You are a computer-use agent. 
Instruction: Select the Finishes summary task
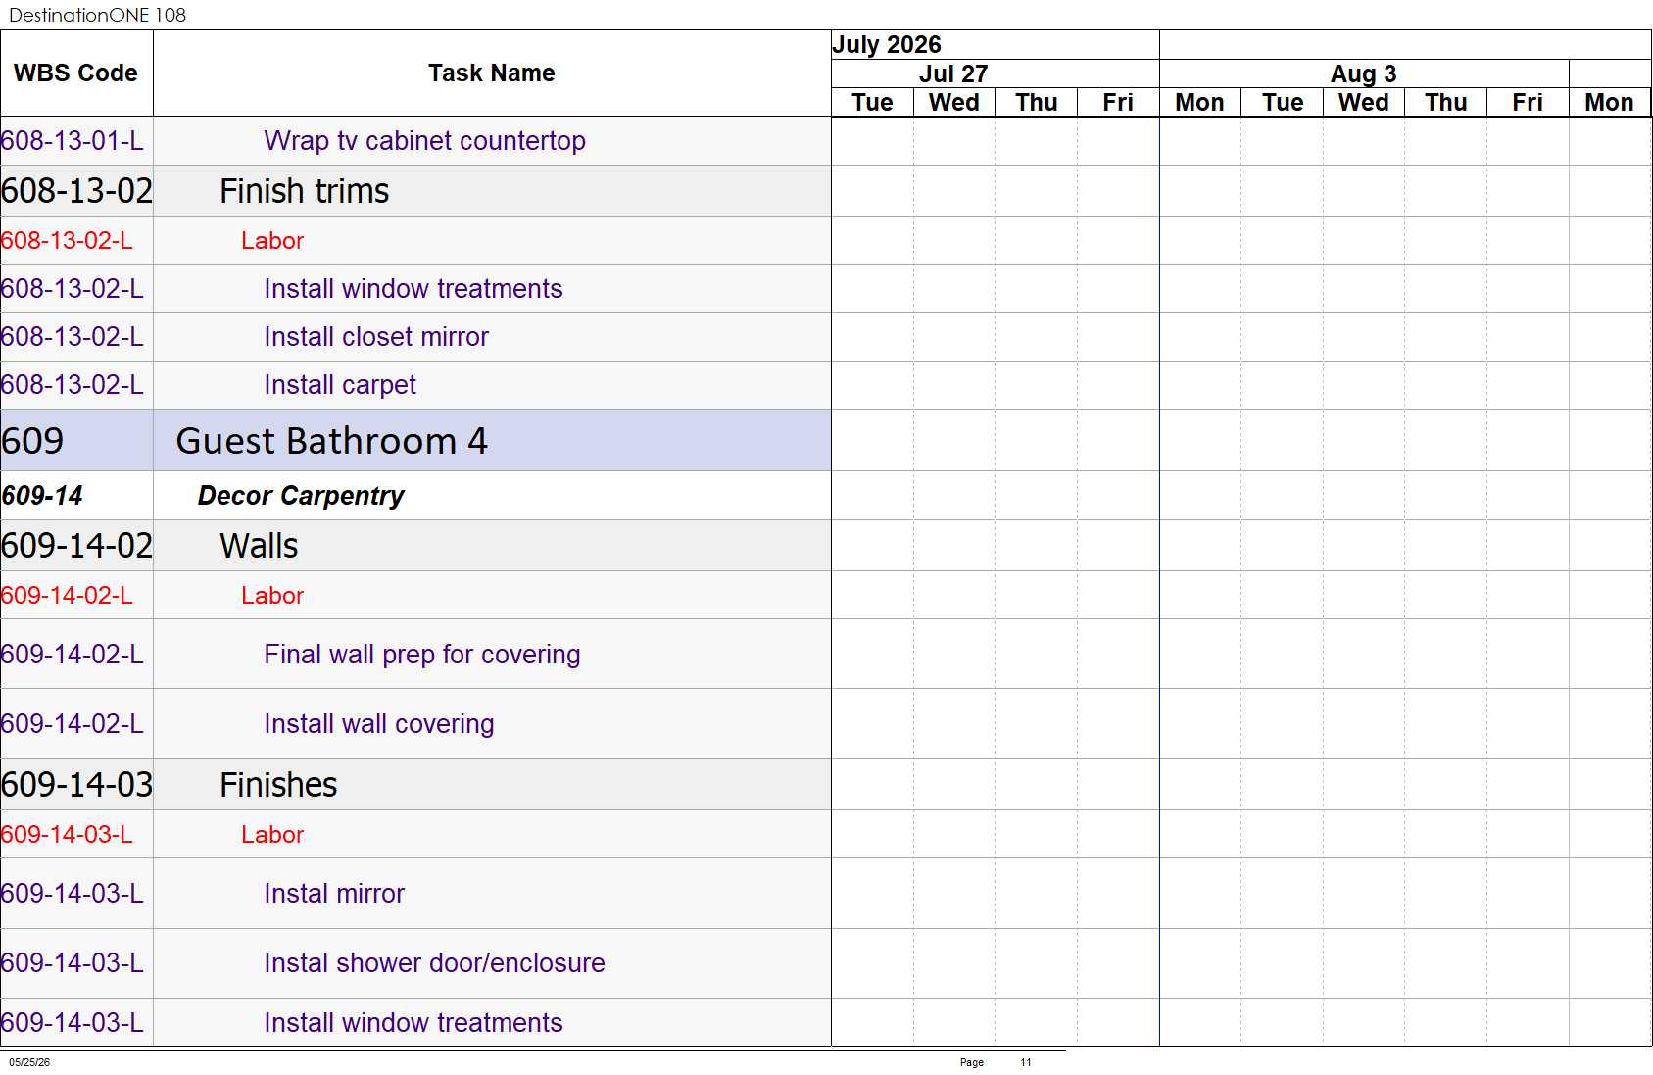(x=278, y=785)
